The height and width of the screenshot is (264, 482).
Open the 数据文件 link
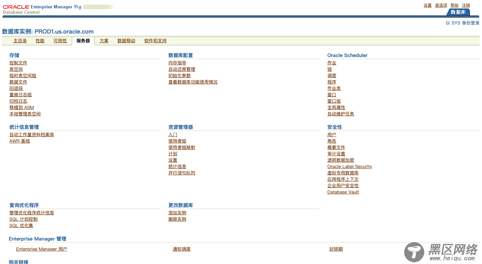[18, 82]
